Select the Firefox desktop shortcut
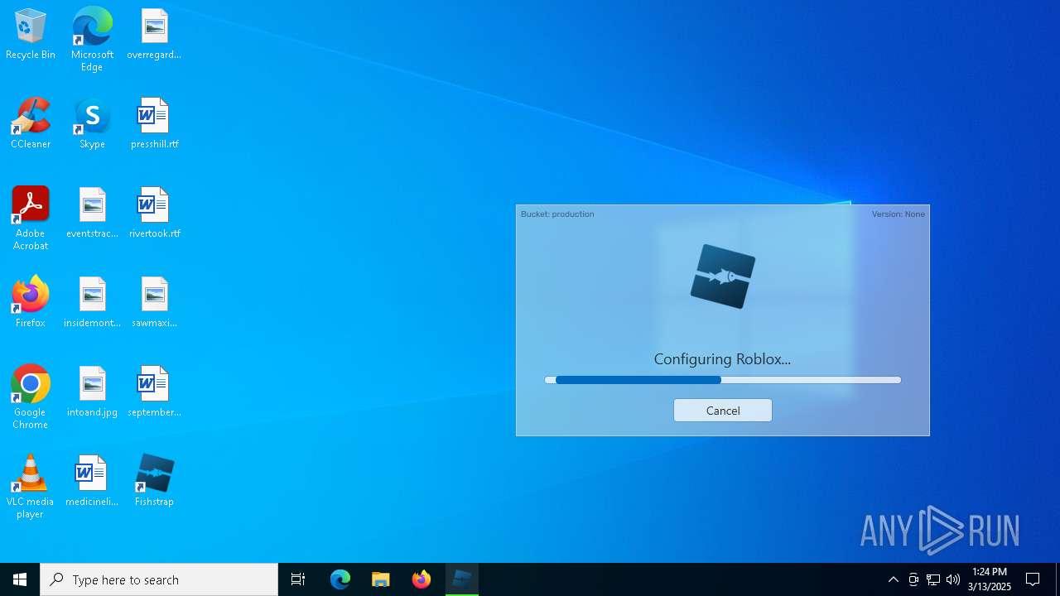Viewport: 1060px width, 596px height. click(31, 303)
